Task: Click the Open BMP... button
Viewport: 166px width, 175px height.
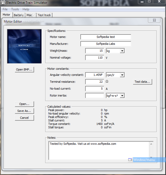Action: click(x=24, y=69)
